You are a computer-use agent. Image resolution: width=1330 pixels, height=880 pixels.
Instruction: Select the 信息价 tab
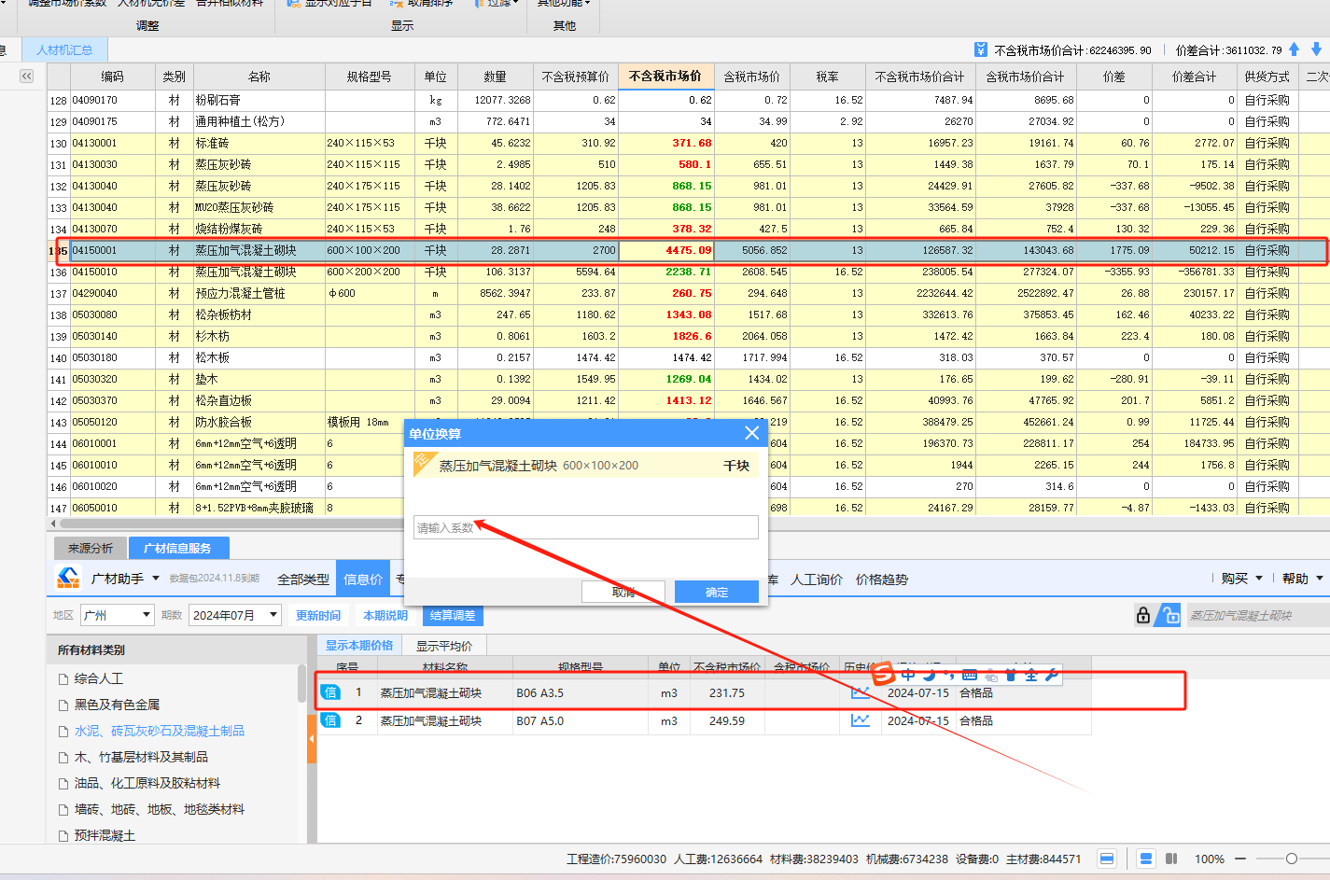363,579
